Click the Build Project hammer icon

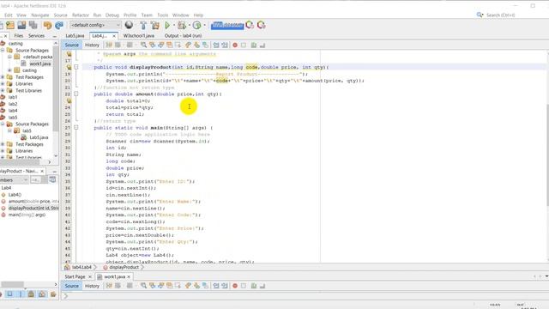[x=143, y=25]
